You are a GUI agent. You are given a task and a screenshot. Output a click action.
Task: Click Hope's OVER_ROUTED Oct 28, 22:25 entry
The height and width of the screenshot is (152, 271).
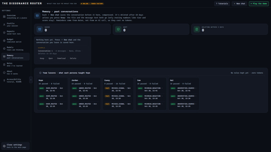click(54, 105)
